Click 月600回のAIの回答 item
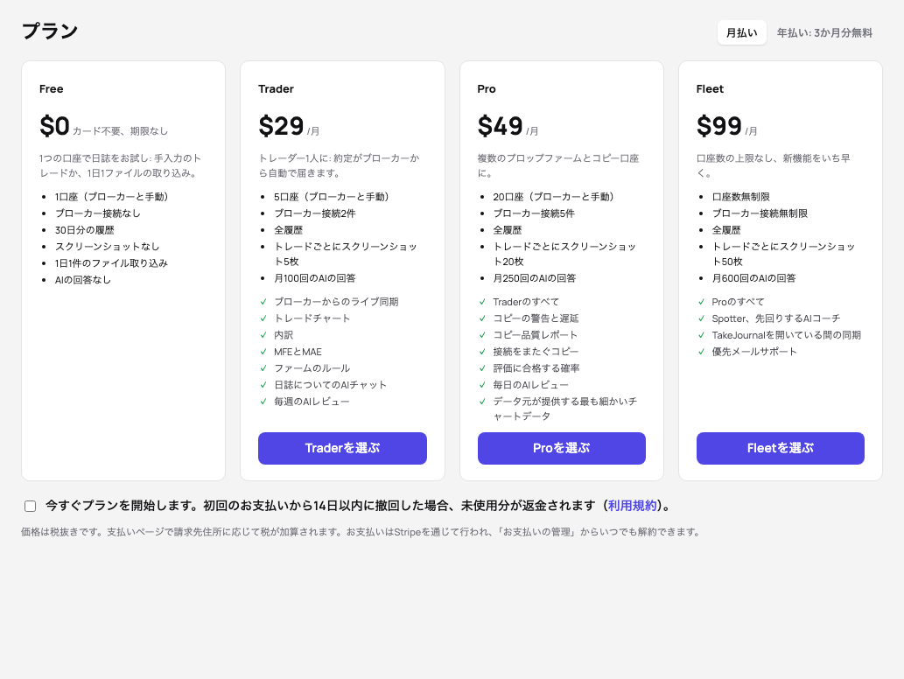The width and height of the screenshot is (904, 679). (753, 278)
